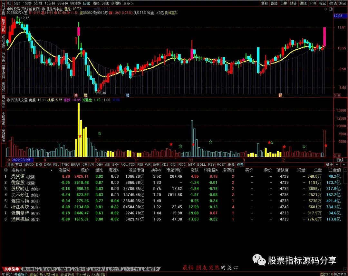Open 分时走势 in the left sidebar
The width and height of the screenshot is (348, 276).
pyautogui.click(x=3, y=8)
